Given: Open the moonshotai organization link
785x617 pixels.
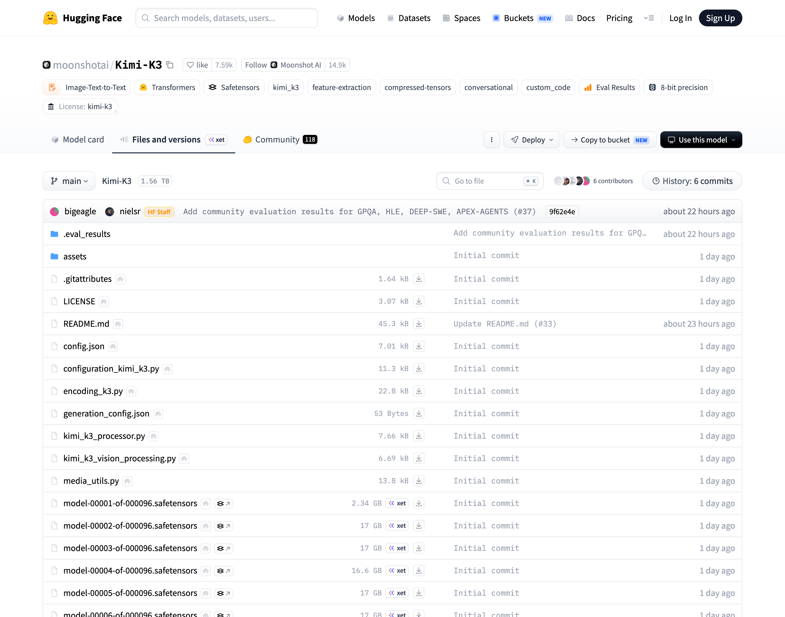Looking at the screenshot, I should click(x=80, y=65).
